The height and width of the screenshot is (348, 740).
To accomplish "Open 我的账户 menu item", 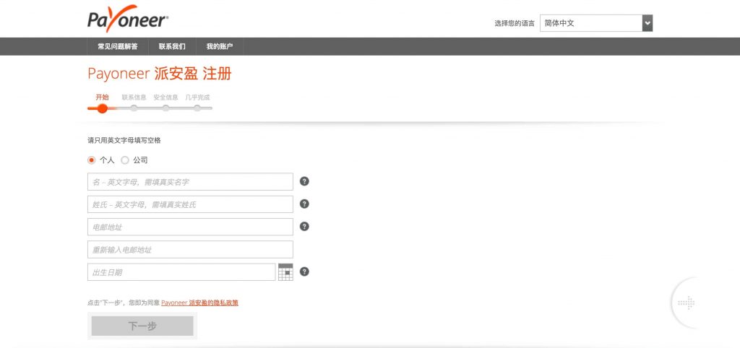I will (x=220, y=46).
